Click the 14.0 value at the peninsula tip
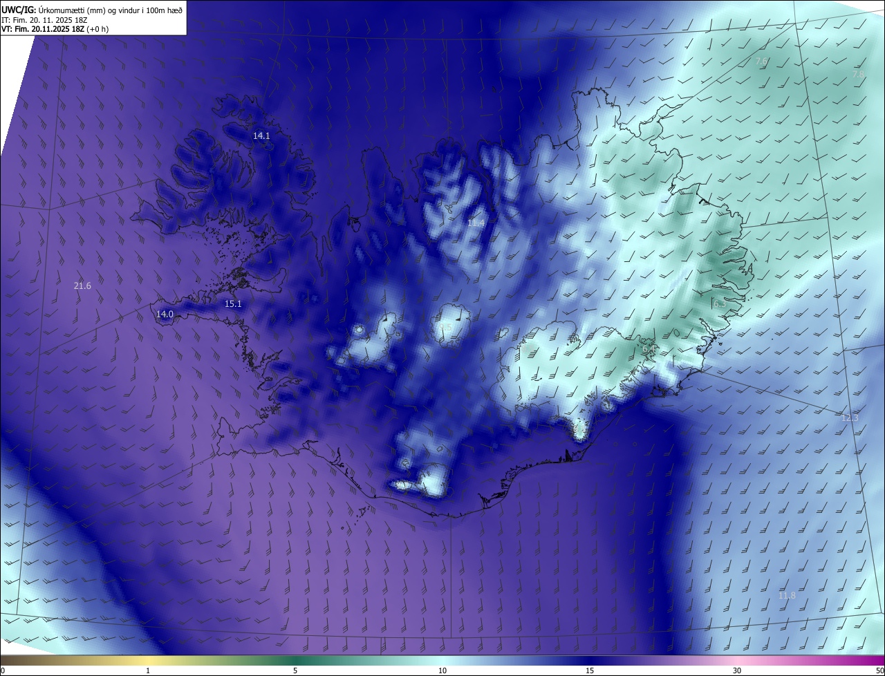This screenshot has height=676, width=885. coord(165,314)
